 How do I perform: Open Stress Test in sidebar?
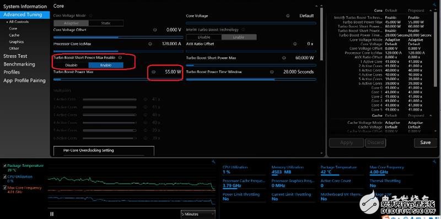tap(15, 56)
